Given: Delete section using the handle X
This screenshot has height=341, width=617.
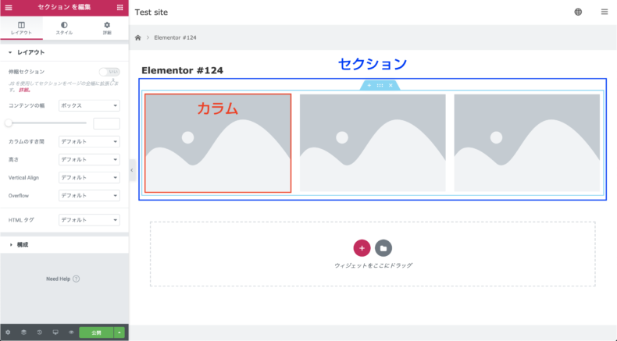Looking at the screenshot, I should 391,85.
